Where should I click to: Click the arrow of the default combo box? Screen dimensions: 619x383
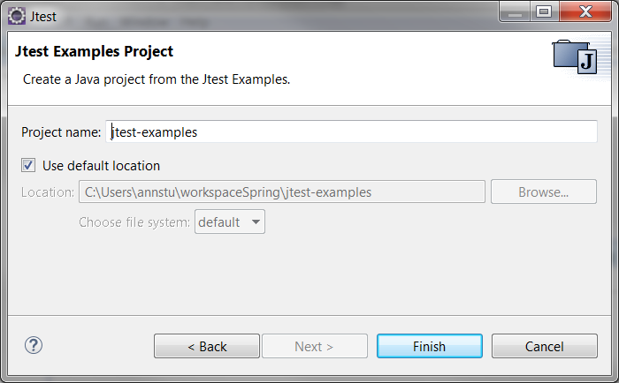pos(256,222)
